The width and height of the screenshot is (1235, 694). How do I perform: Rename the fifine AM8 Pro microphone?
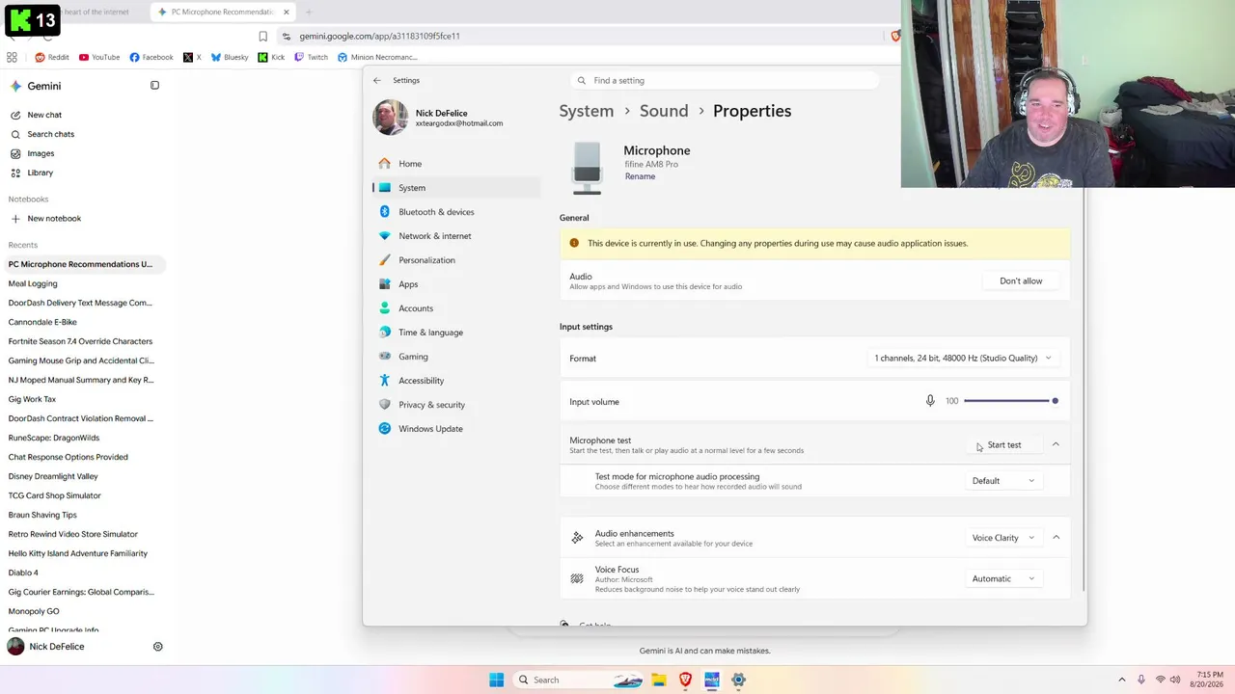click(640, 176)
